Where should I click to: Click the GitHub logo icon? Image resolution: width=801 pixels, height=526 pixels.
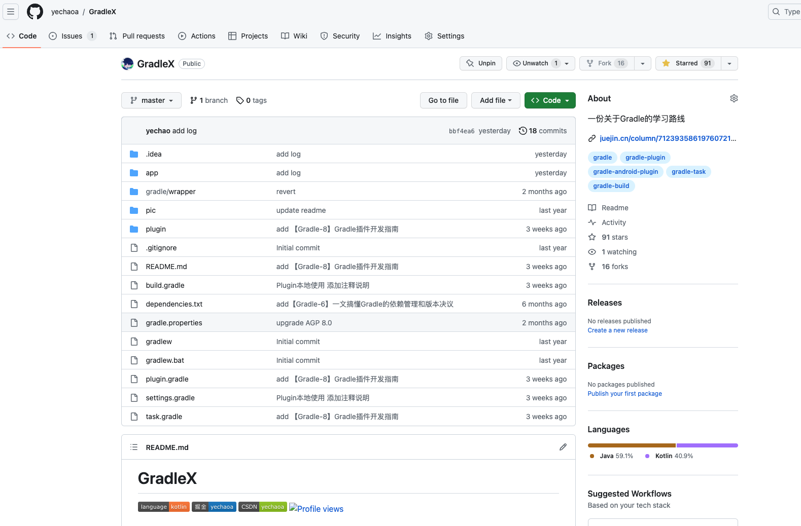(x=35, y=11)
